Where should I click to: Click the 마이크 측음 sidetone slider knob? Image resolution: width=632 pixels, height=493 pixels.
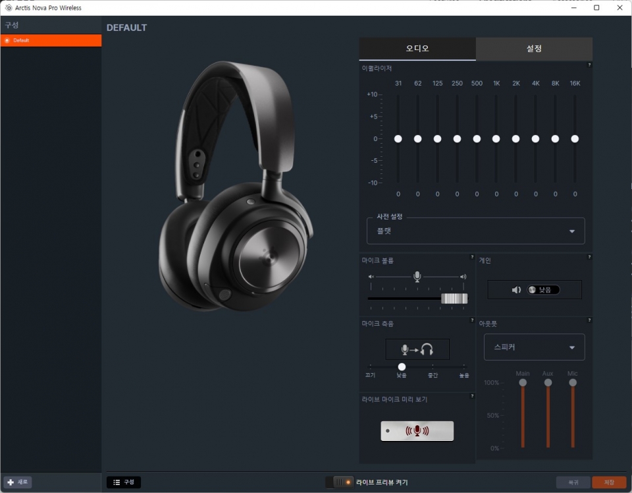pos(402,366)
